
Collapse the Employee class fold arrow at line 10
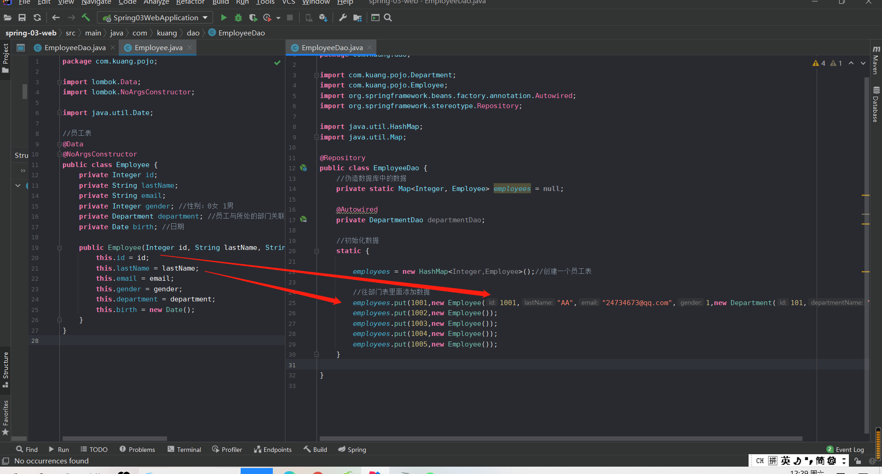tap(59, 154)
